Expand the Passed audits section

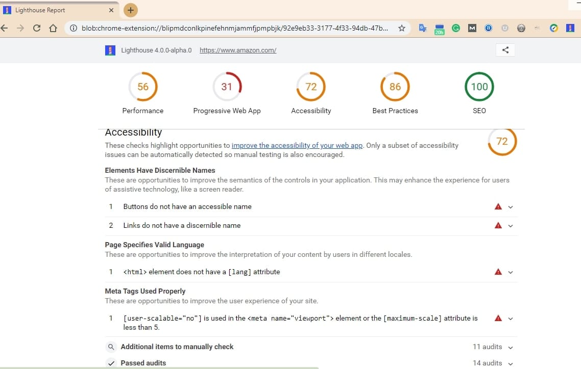point(510,363)
